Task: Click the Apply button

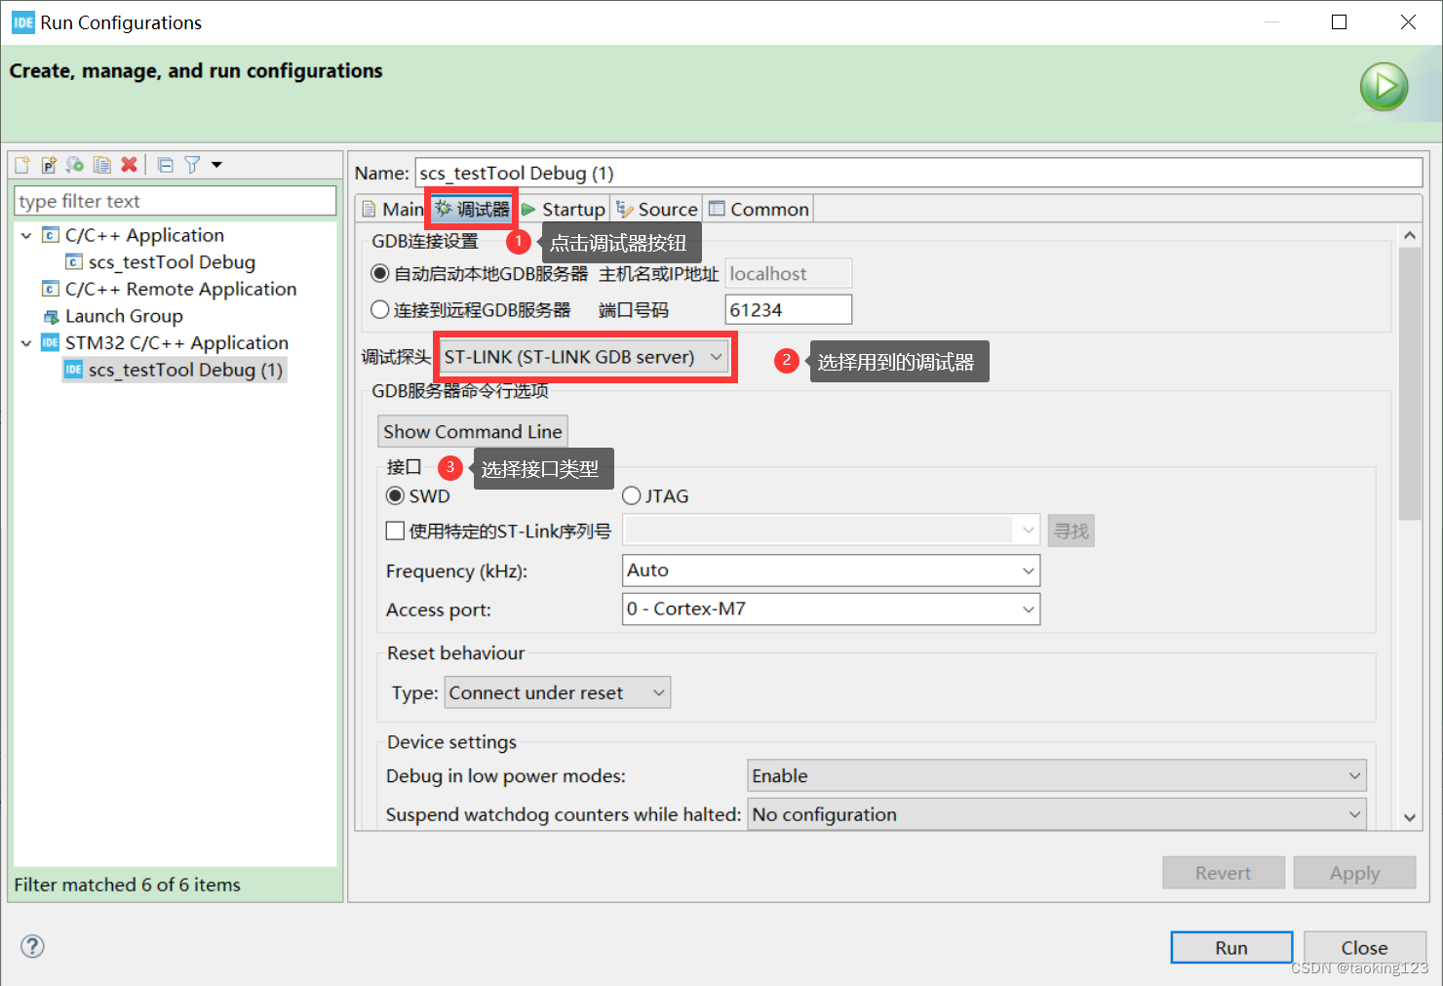Action: point(1355,873)
